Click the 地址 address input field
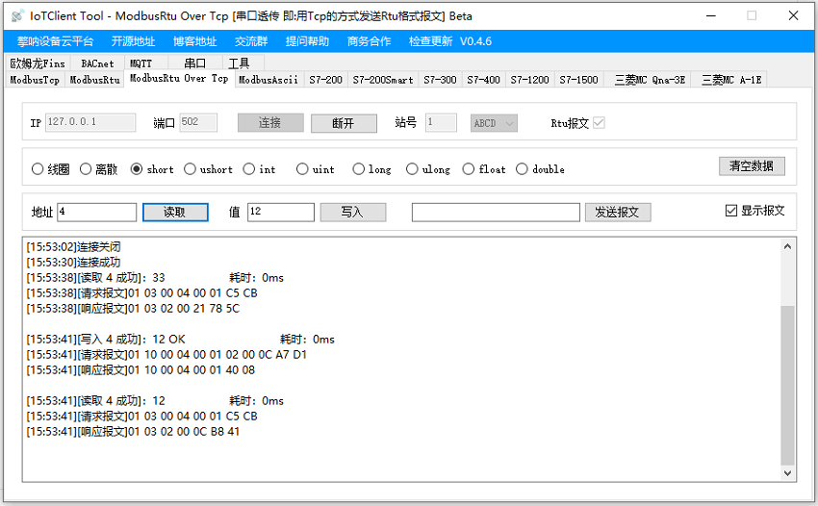 [x=97, y=213]
